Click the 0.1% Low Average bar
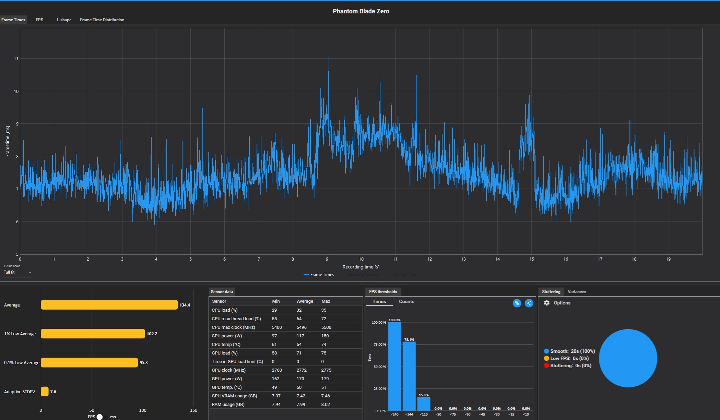 [x=89, y=362]
